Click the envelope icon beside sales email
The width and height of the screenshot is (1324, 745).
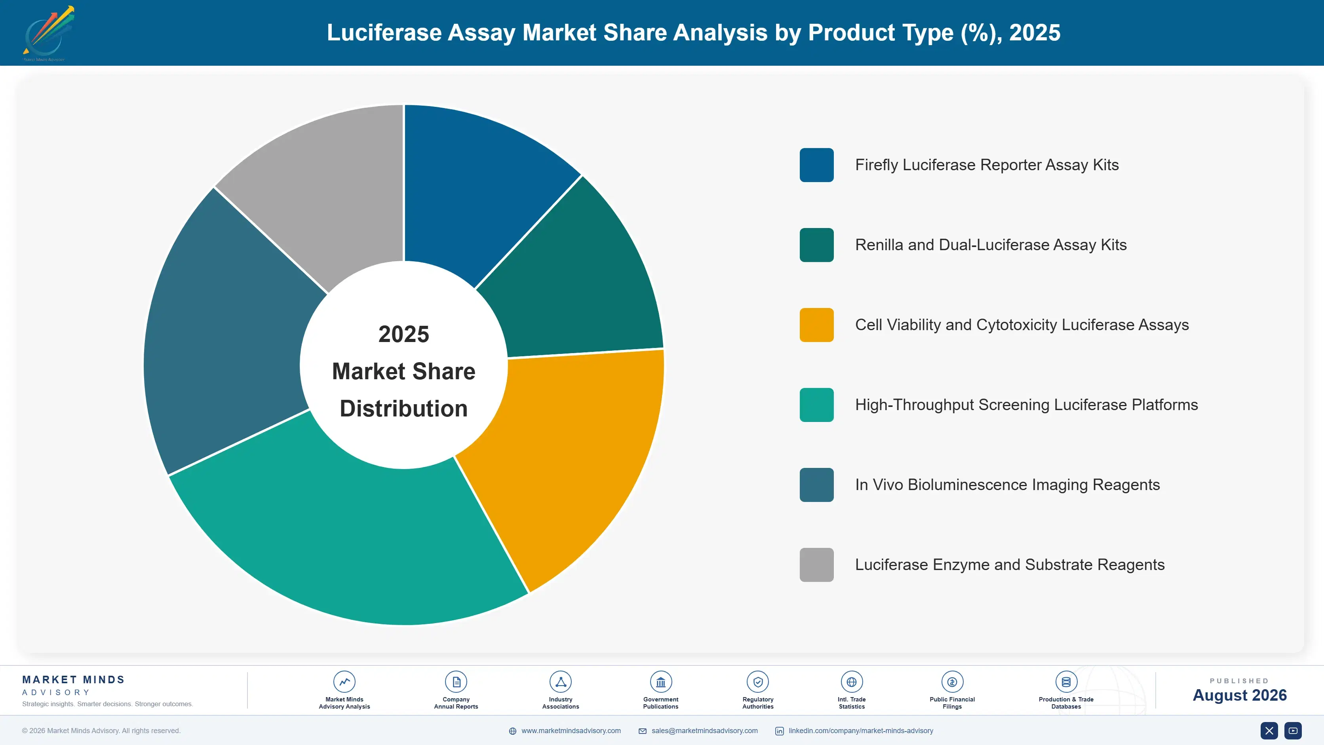[x=643, y=731]
